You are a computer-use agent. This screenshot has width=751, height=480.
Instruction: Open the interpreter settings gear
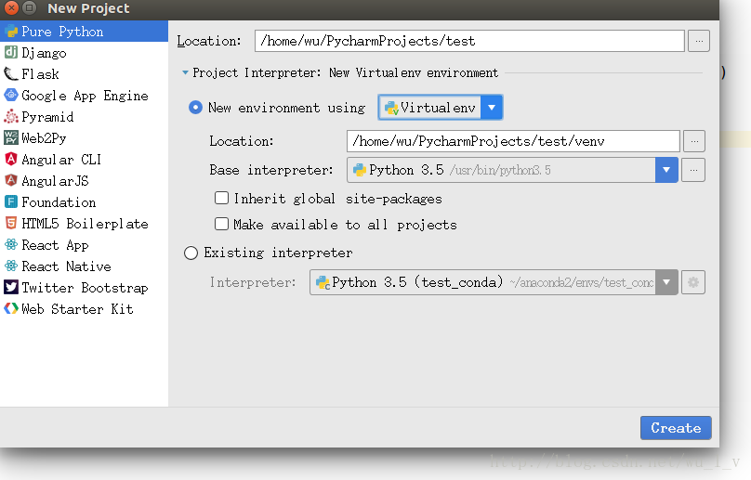[x=693, y=282]
